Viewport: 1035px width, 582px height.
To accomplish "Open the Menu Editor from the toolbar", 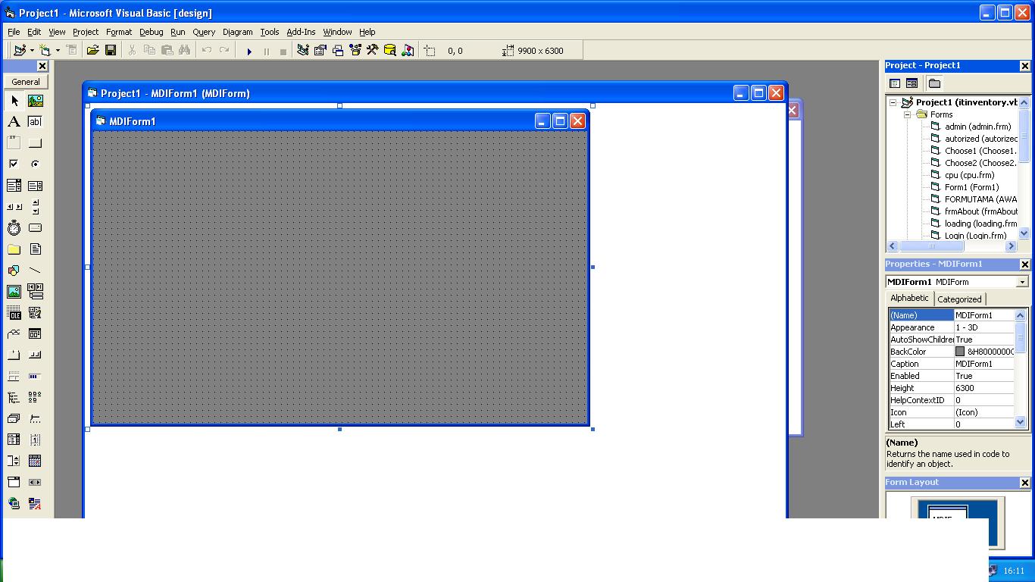I will 71,50.
